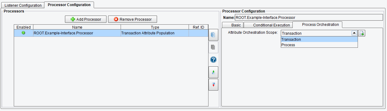
Task: Click the red X icon on Remove Processor
Action: (x=116, y=19)
